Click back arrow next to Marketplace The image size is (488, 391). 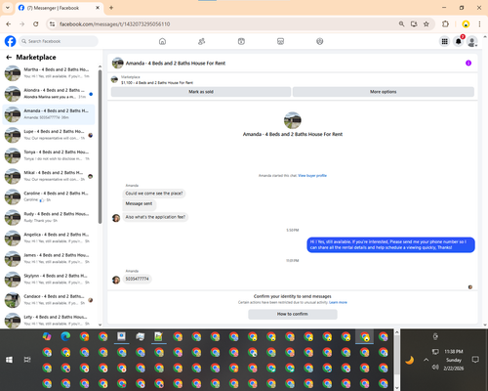pos(9,58)
